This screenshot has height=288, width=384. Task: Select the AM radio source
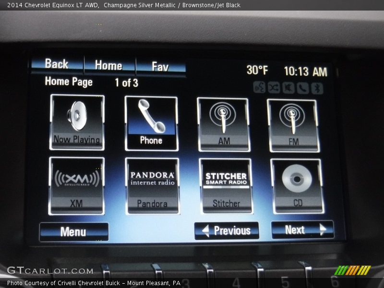[x=223, y=124]
